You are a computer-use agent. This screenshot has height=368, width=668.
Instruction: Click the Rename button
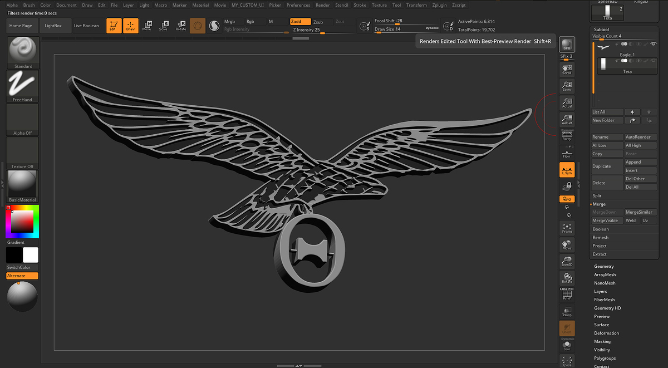[607, 137]
